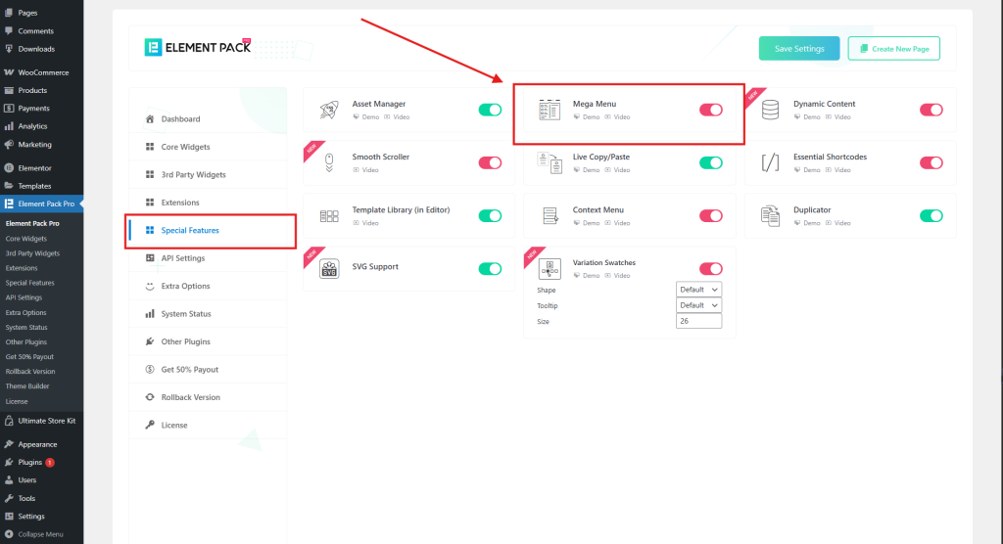
Task: Click the Context Menu feature icon
Action: click(x=549, y=215)
